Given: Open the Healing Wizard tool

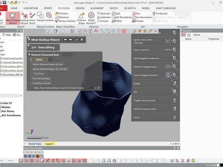Looking at the screenshot, I should click(24, 18).
